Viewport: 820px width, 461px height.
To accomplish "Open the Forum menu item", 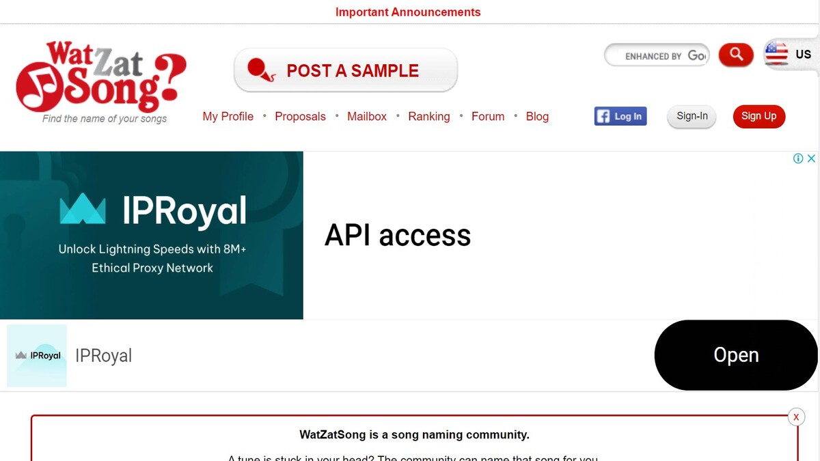I will coord(488,117).
